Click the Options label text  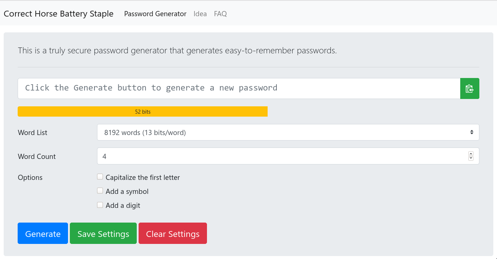(x=30, y=178)
